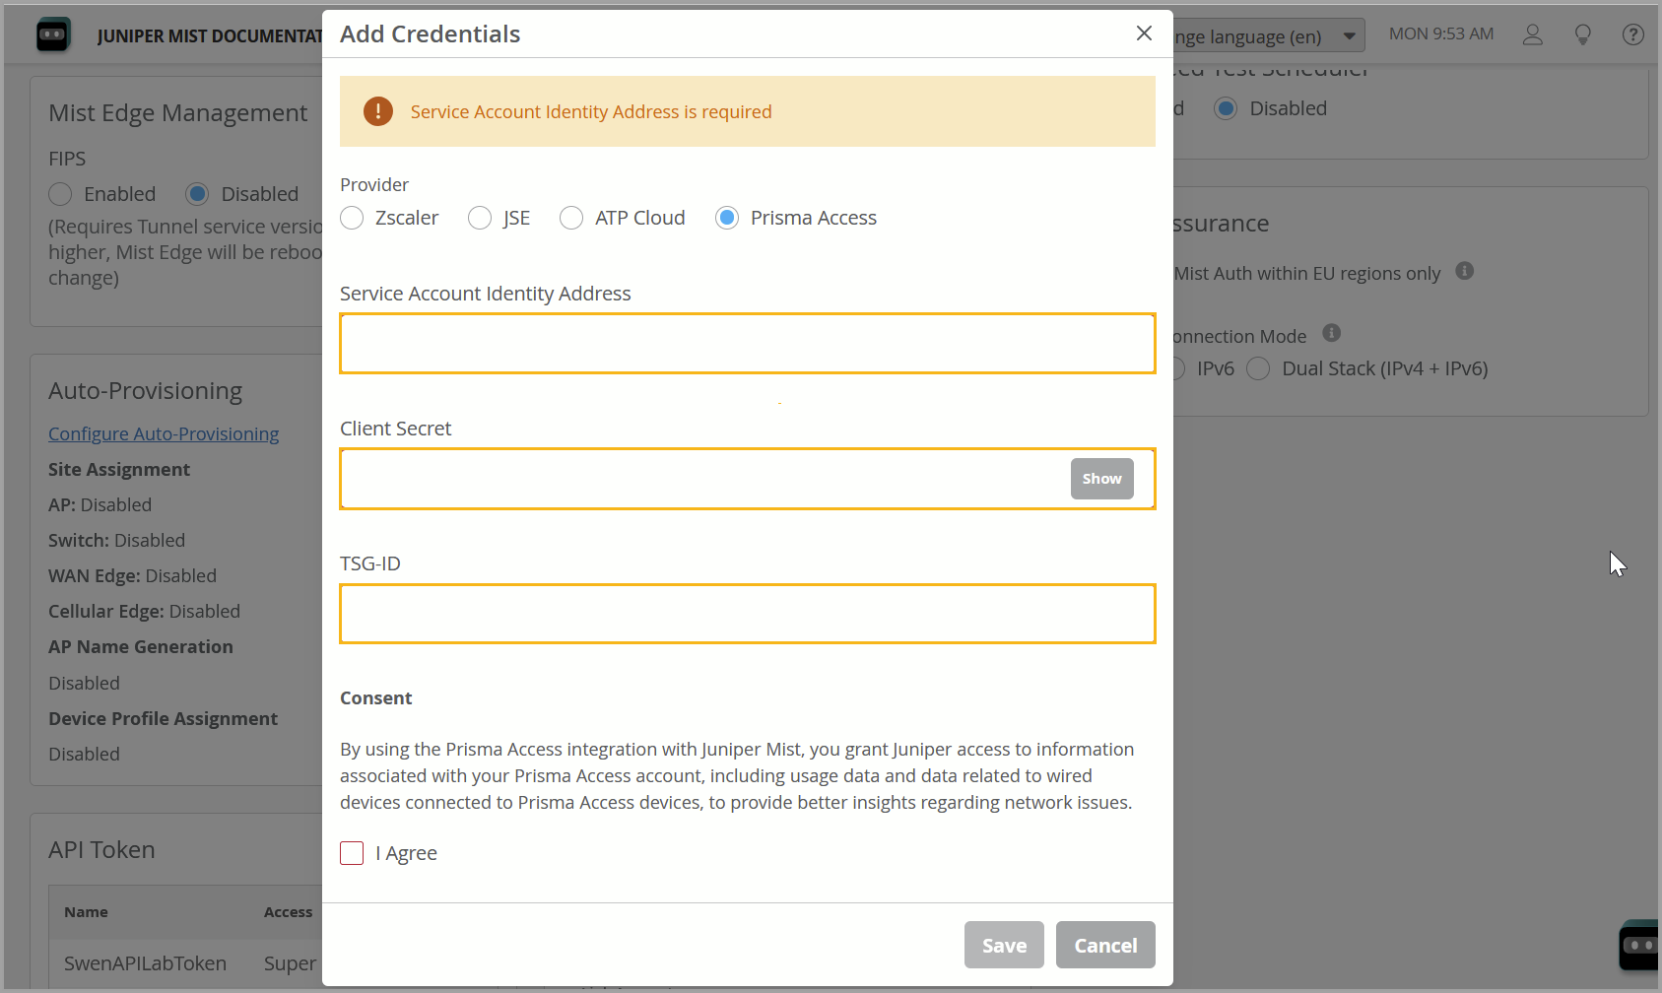Image resolution: width=1662 pixels, height=993 pixels.
Task: Click the lightbulb what's new icon
Action: pyautogui.click(x=1582, y=35)
